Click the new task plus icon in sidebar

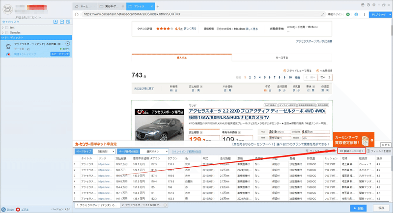click(x=62, y=22)
